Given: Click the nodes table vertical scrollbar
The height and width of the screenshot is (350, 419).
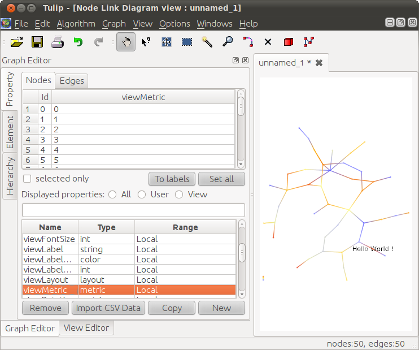Looking at the screenshot, I should pos(241,129).
